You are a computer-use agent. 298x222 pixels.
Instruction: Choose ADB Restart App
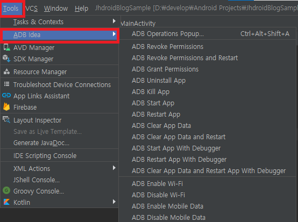(x=207, y=114)
